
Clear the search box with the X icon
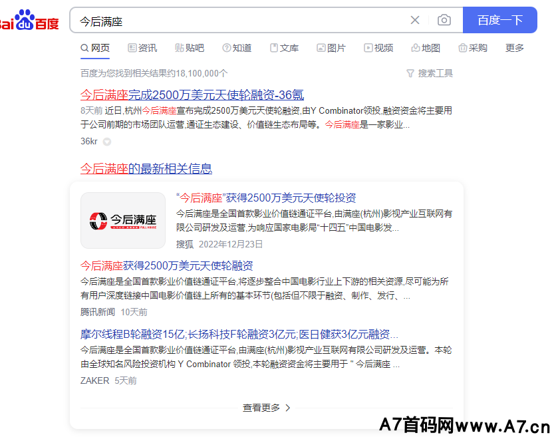pyautogui.click(x=415, y=20)
